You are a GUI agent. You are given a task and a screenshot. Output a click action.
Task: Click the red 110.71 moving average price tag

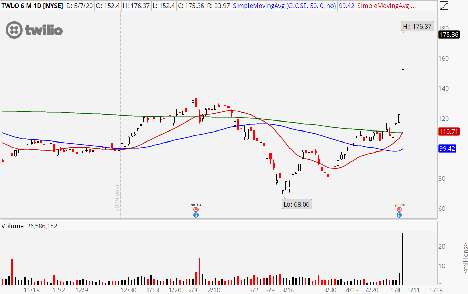[x=449, y=132]
